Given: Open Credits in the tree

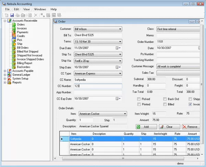Looking at the screenshot, I should 21,36.
